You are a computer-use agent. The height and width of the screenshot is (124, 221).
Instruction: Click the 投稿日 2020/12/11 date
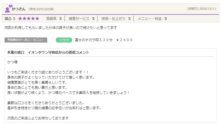tap(201, 9)
